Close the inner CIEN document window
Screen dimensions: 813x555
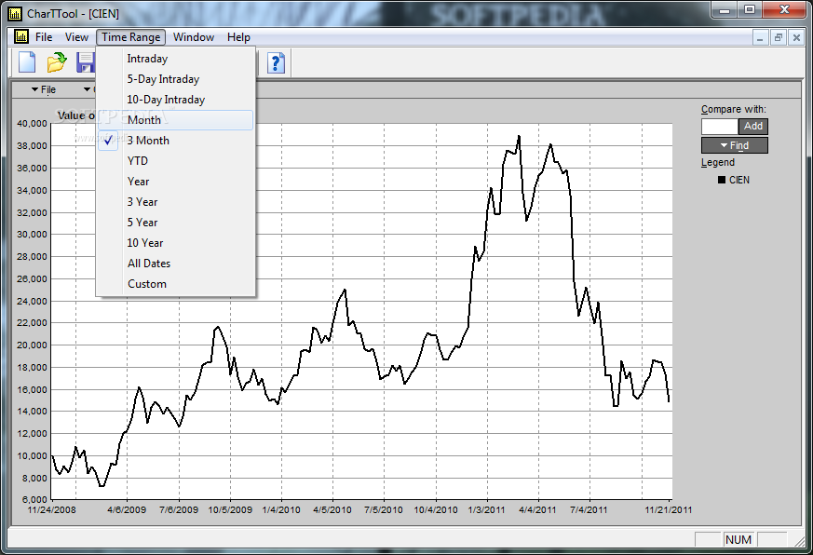[796, 37]
